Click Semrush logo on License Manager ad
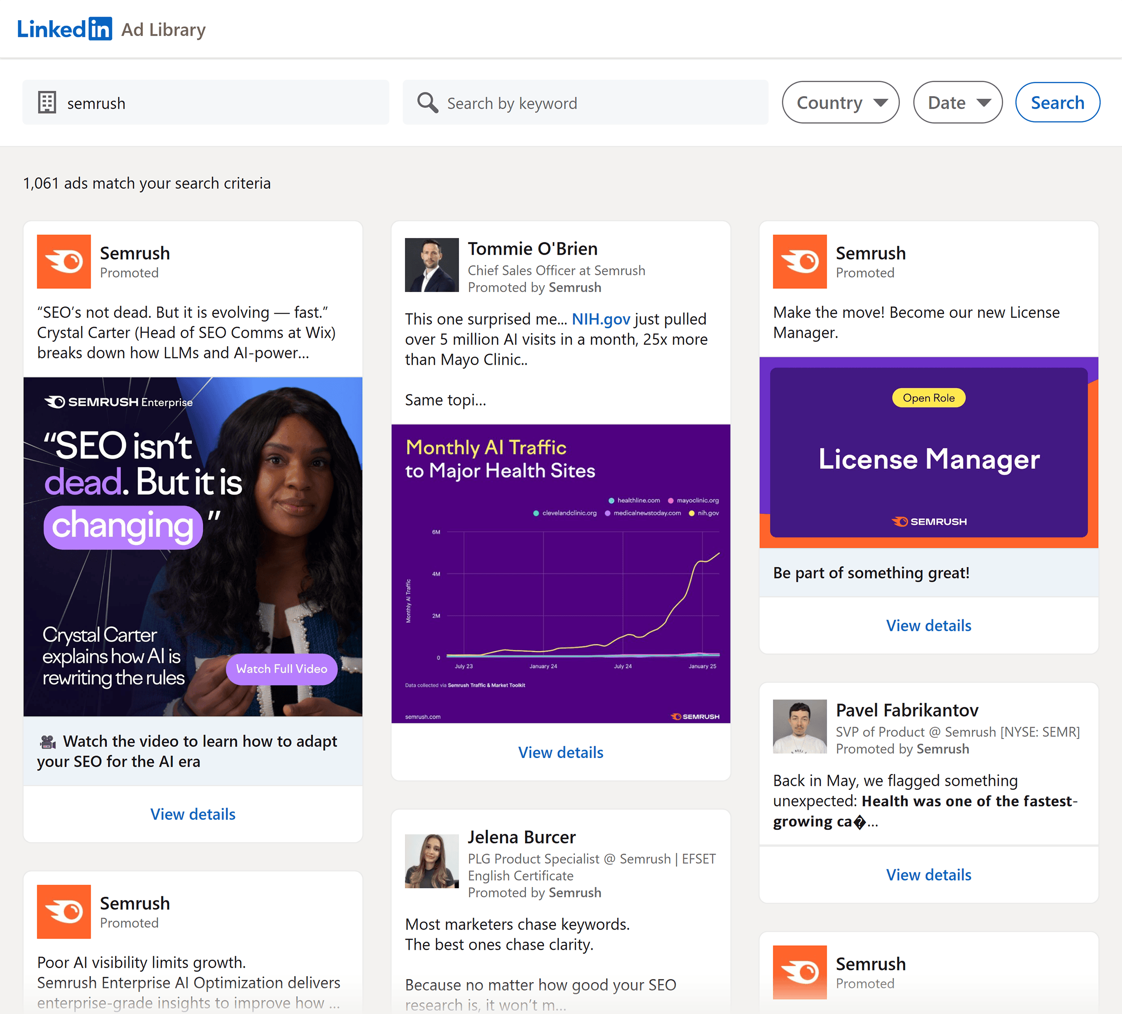Screen dimensions: 1122x1014 (800, 262)
